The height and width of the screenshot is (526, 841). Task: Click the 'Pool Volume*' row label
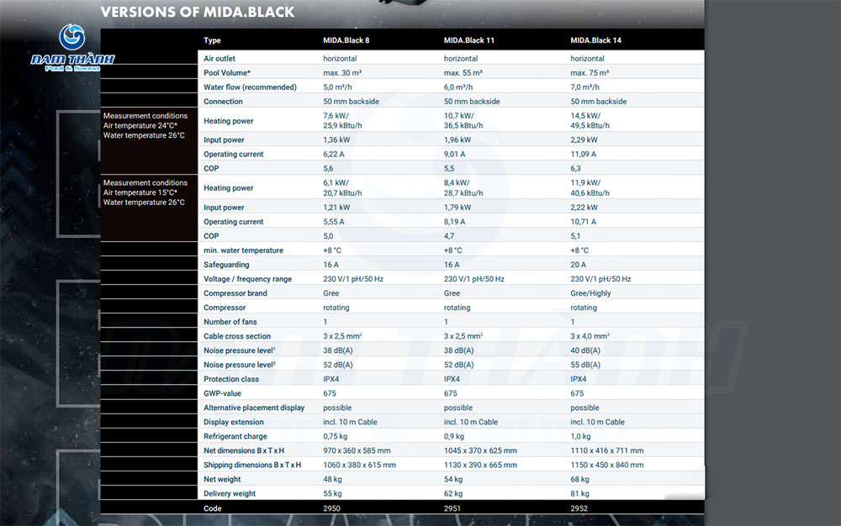click(227, 73)
